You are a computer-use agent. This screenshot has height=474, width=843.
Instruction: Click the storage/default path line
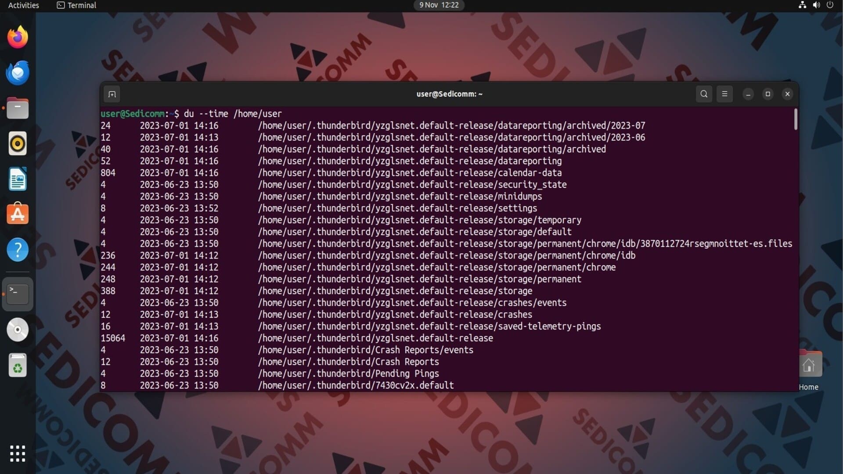tap(415, 232)
